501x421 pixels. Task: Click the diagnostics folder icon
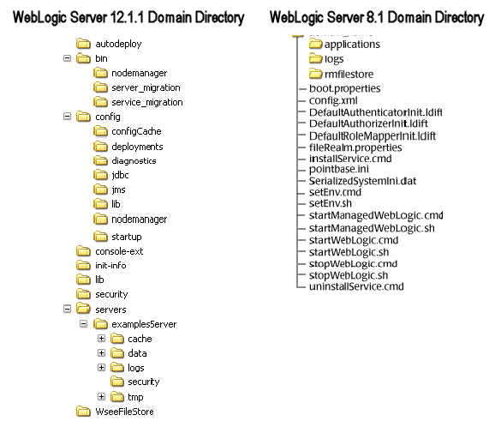coord(100,160)
